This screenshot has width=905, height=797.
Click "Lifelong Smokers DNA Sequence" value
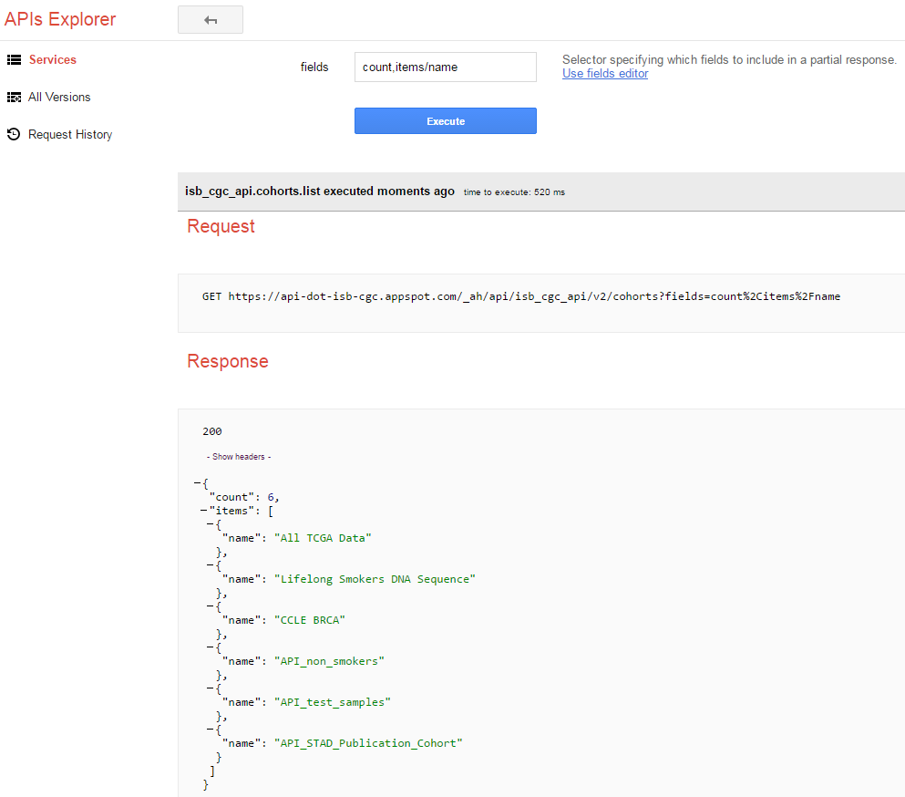point(375,579)
